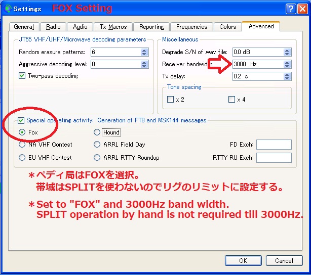Click the Cancel button
Screen dimensions: 311x275
coord(284,260)
